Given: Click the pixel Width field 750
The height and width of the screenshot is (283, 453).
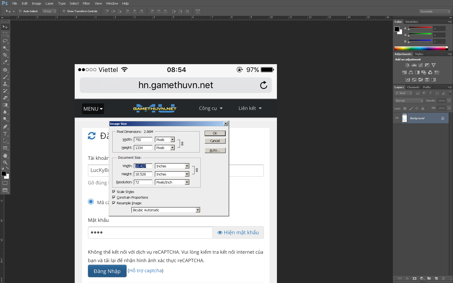Looking at the screenshot, I should 143,140.
